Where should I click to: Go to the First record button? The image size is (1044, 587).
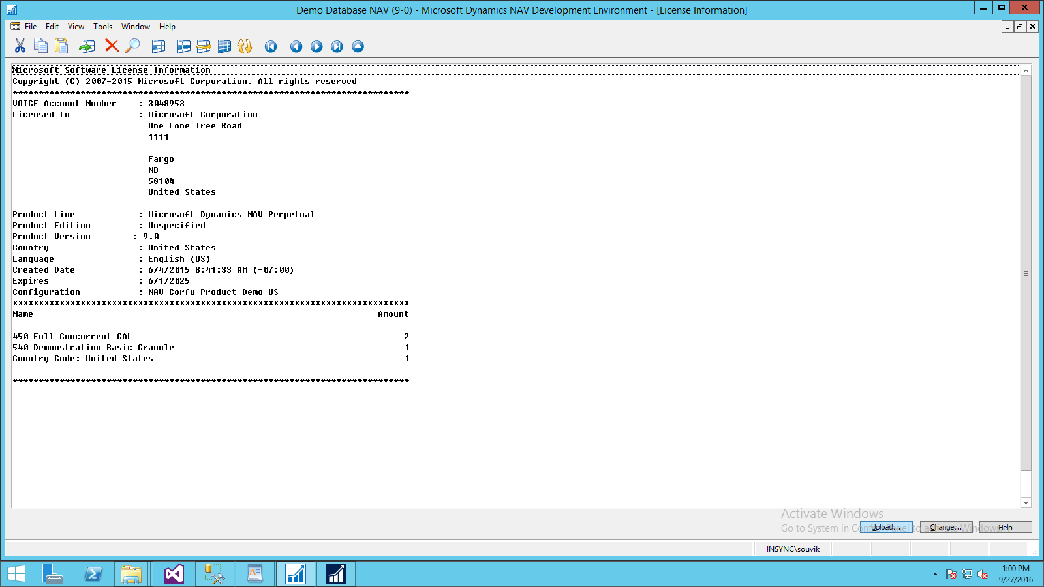tap(271, 46)
